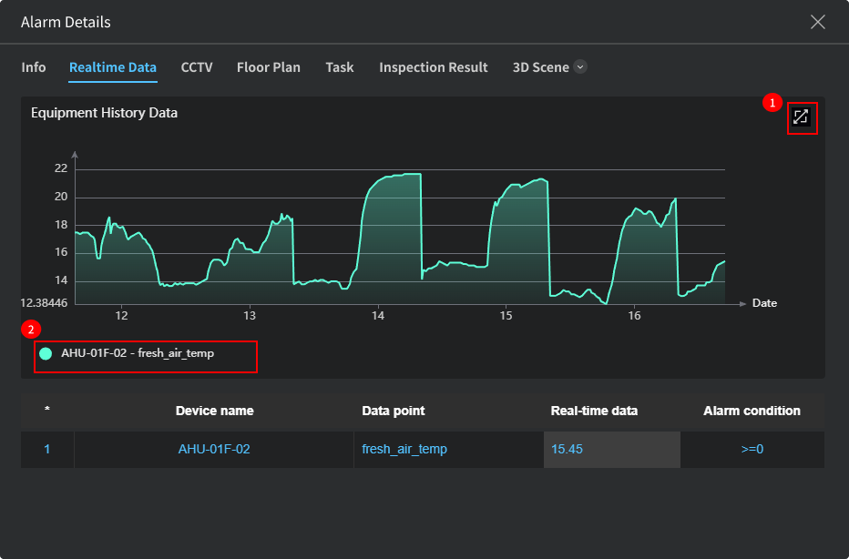Image resolution: width=849 pixels, height=559 pixels.
Task: Click the chart peak near date 14
Action: click(401, 175)
